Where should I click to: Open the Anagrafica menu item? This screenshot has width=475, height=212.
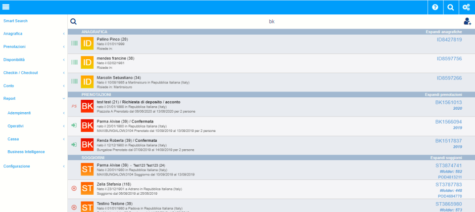(13, 34)
